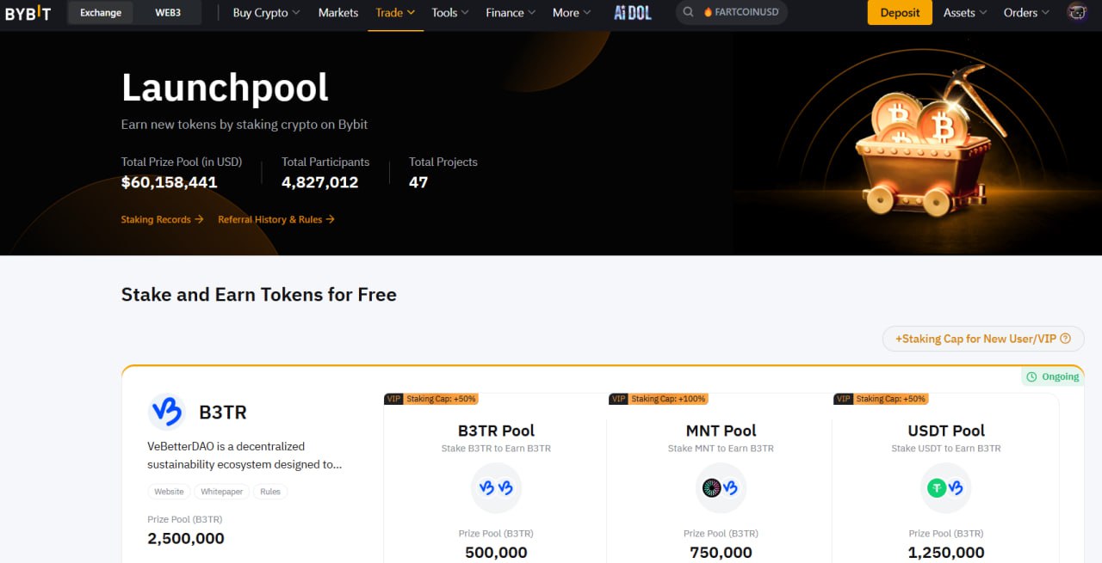Click the total prize pool value $60,158,441
Viewport: 1102px width, 563px height.
point(170,182)
